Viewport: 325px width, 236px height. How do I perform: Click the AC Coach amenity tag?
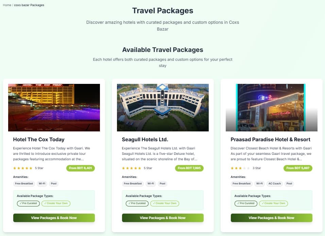coord(275,184)
